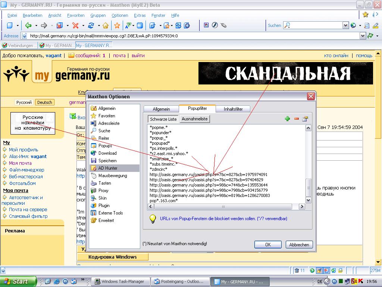Confirm the options with the OK button

268,244
